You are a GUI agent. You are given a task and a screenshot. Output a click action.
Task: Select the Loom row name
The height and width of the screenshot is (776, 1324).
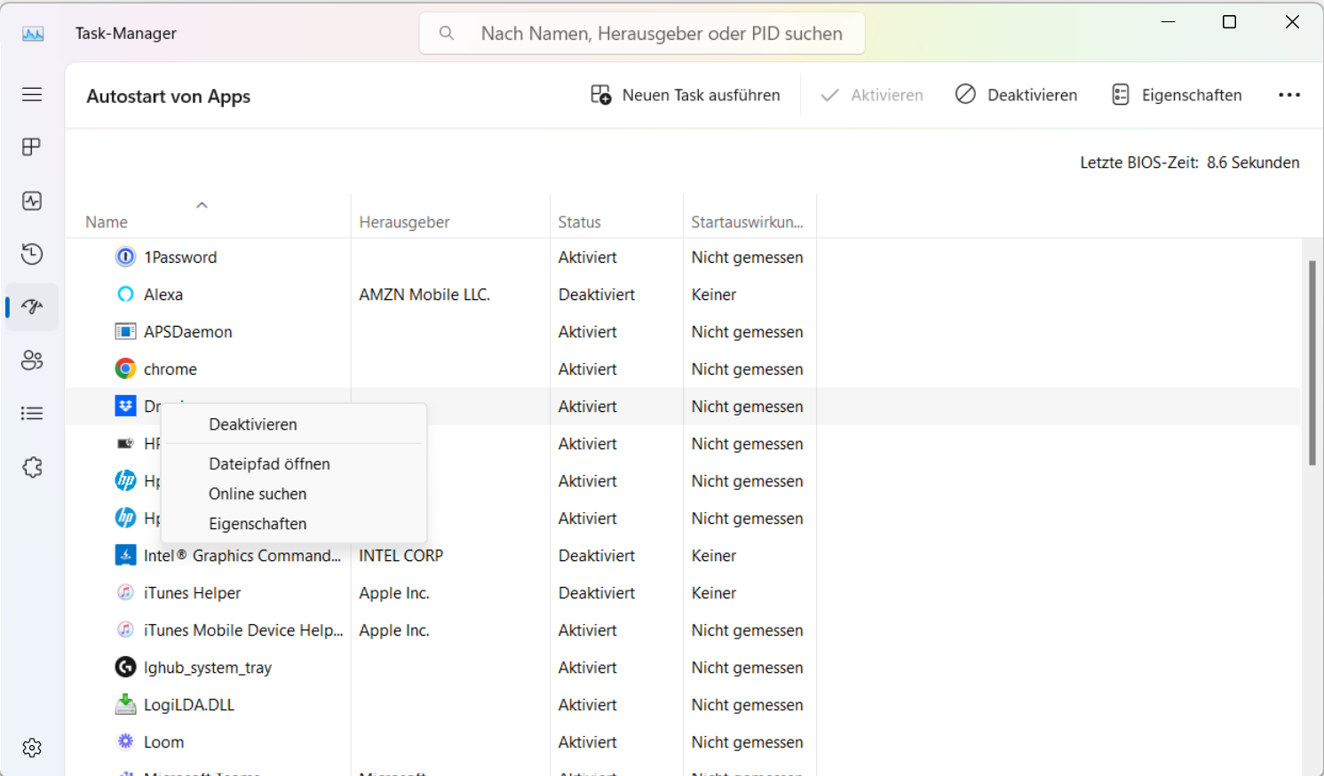(164, 742)
